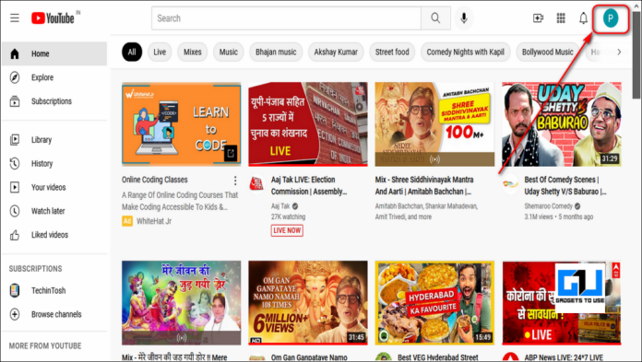Open the profile avatar menu
The image size is (642, 362).
pos(611,18)
